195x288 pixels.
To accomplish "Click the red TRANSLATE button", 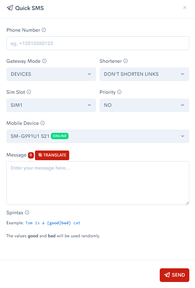I will (52, 155).
